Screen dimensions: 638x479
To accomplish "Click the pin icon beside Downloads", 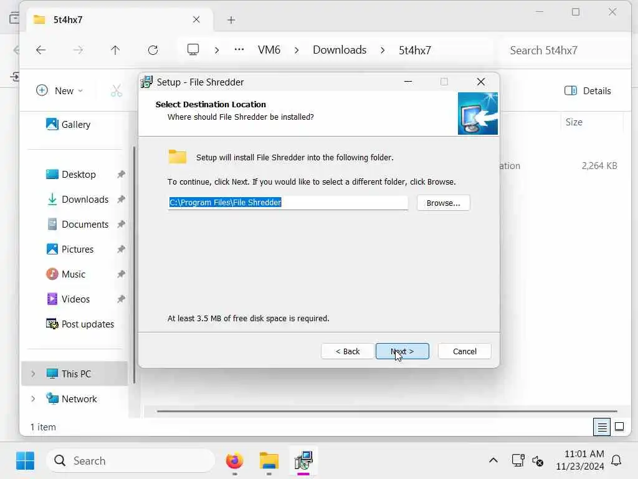I will click(x=121, y=199).
